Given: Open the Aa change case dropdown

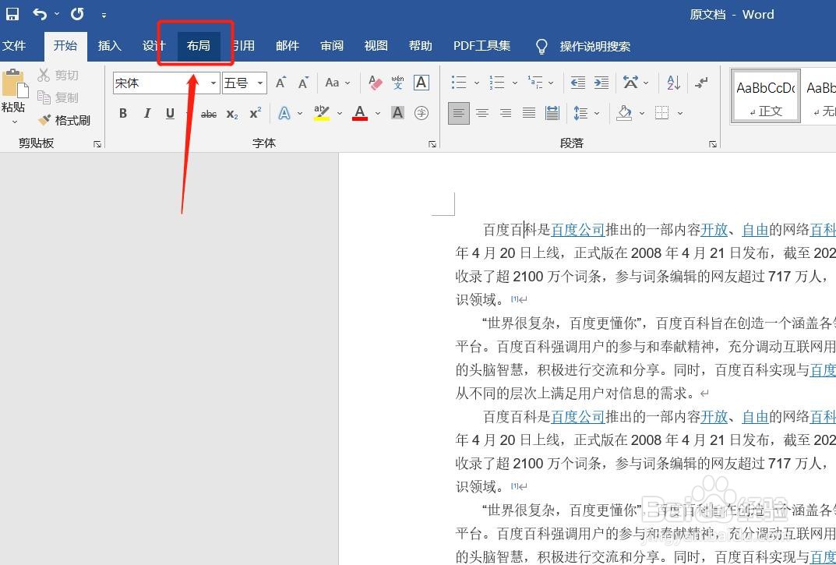Looking at the screenshot, I should 338,83.
